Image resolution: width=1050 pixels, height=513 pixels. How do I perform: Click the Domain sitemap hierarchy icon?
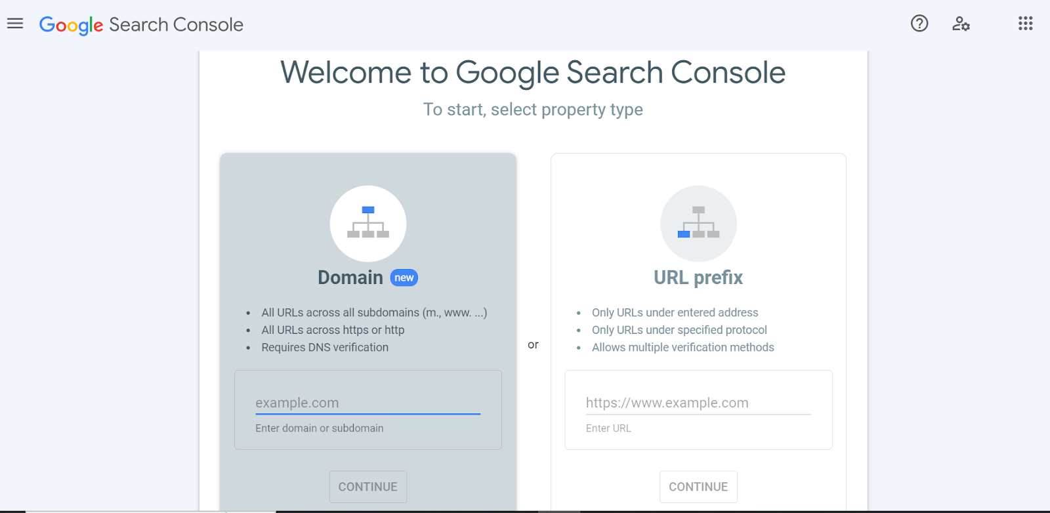coord(368,224)
